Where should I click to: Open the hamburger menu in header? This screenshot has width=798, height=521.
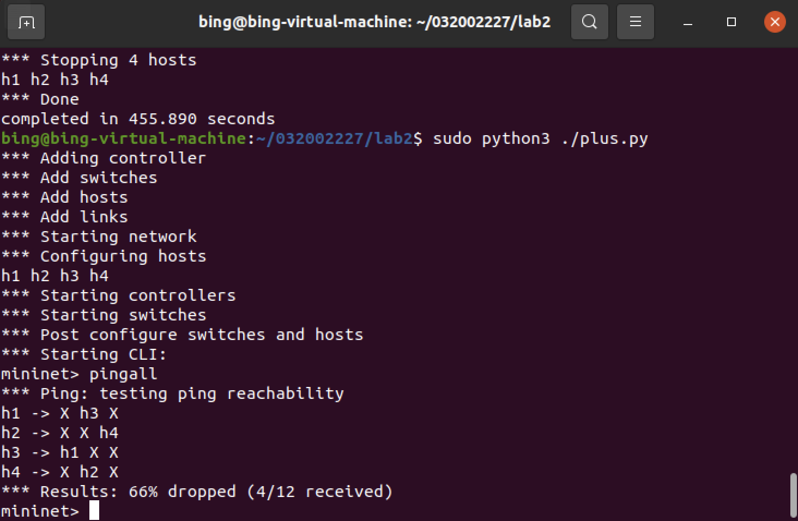coord(635,22)
